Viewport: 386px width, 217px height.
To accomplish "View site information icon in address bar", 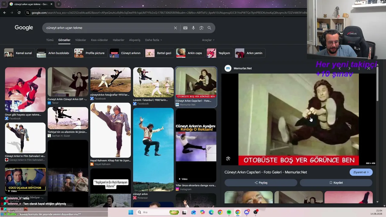I will [28, 13].
